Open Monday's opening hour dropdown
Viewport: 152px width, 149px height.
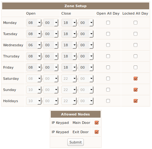pyautogui.click(x=34, y=23)
